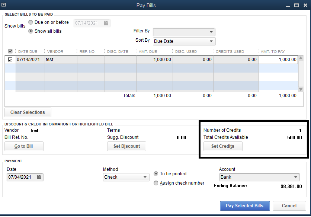The image size is (311, 217).
Task: Choose the 'Assign check number' option
Action: coord(156,183)
